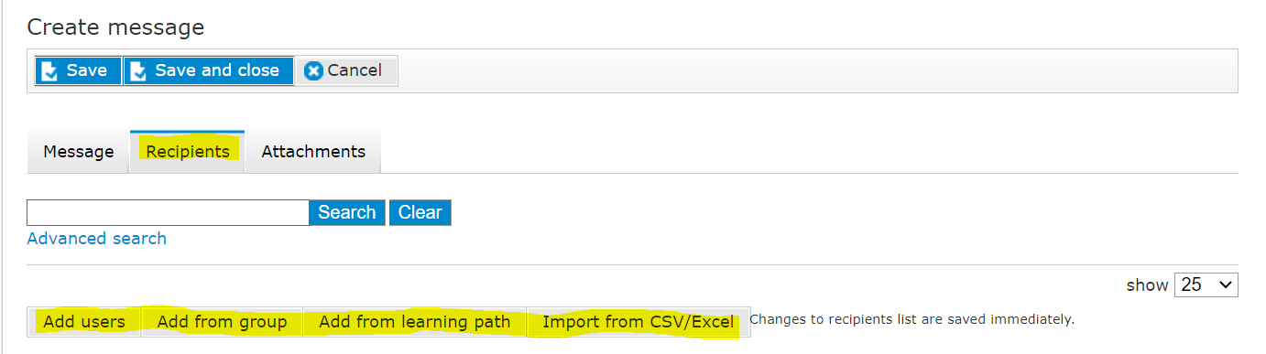Viewport: 1266px width, 354px height.
Task: Open the show 25 rows dropdown
Action: click(x=1206, y=284)
